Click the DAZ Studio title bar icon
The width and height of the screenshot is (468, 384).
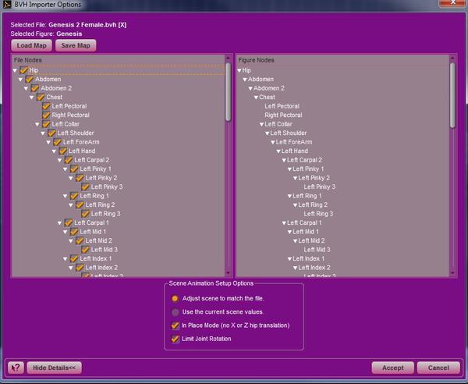(x=7, y=5)
